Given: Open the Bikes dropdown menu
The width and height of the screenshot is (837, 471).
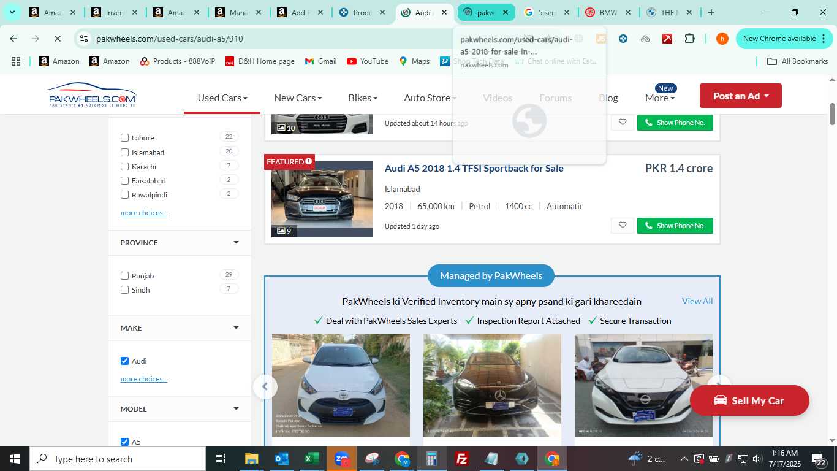Looking at the screenshot, I should tap(363, 98).
